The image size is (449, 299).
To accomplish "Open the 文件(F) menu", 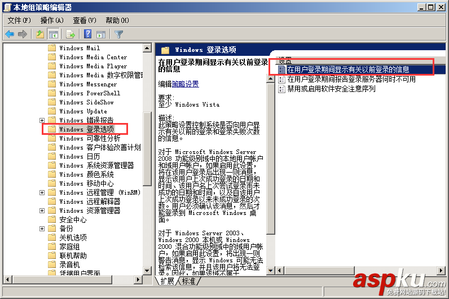I will [19, 20].
